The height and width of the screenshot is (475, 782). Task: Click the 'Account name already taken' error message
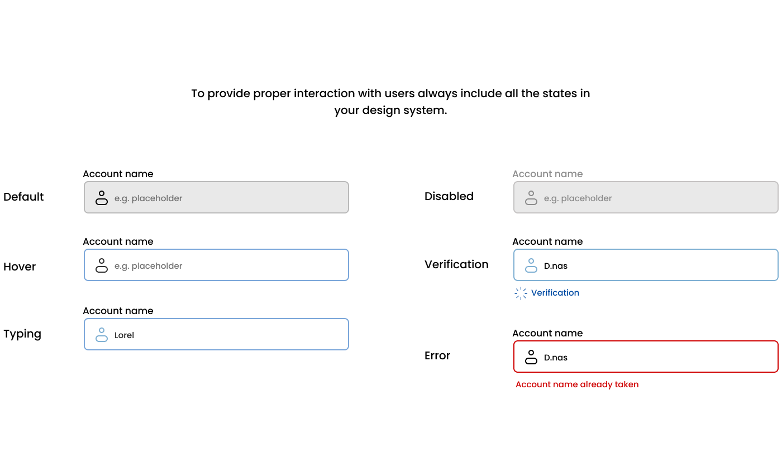(577, 384)
